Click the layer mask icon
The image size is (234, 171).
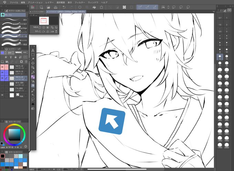click(21, 62)
